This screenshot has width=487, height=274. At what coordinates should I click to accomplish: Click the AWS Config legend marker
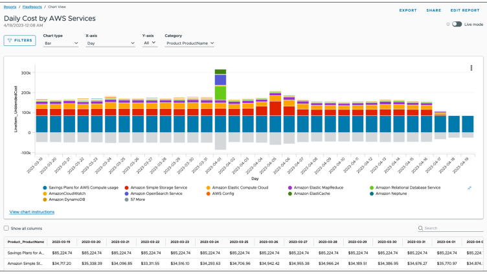[x=207, y=193]
